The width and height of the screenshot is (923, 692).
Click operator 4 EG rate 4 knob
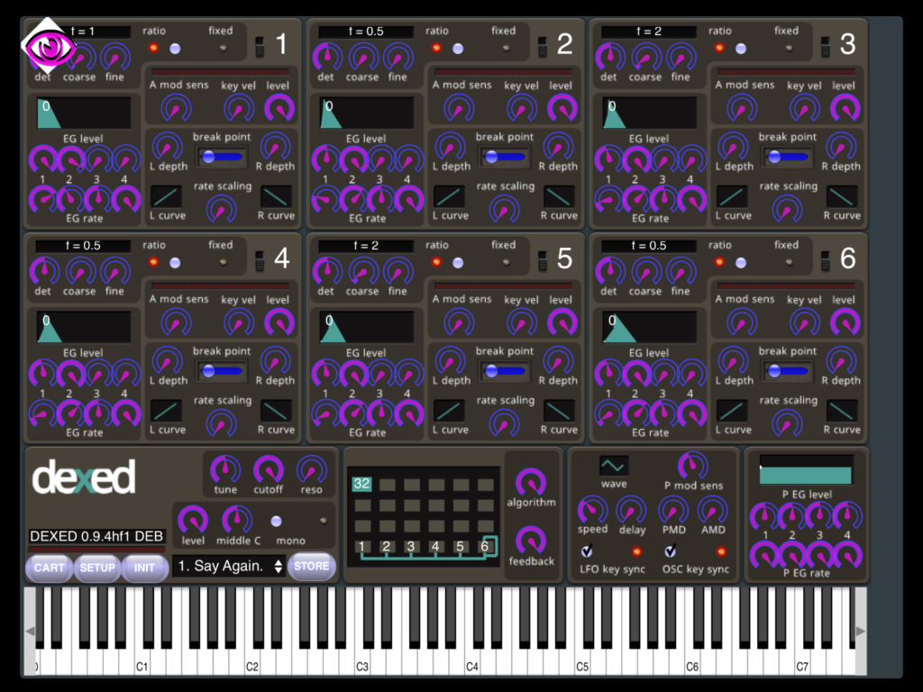[x=126, y=413]
